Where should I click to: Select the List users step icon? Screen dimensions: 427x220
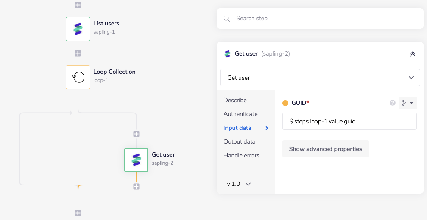click(x=78, y=29)
